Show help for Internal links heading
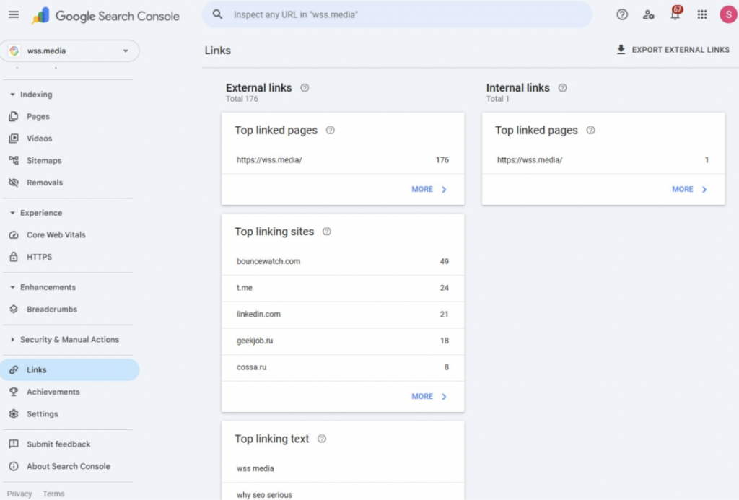 (562, 87)
